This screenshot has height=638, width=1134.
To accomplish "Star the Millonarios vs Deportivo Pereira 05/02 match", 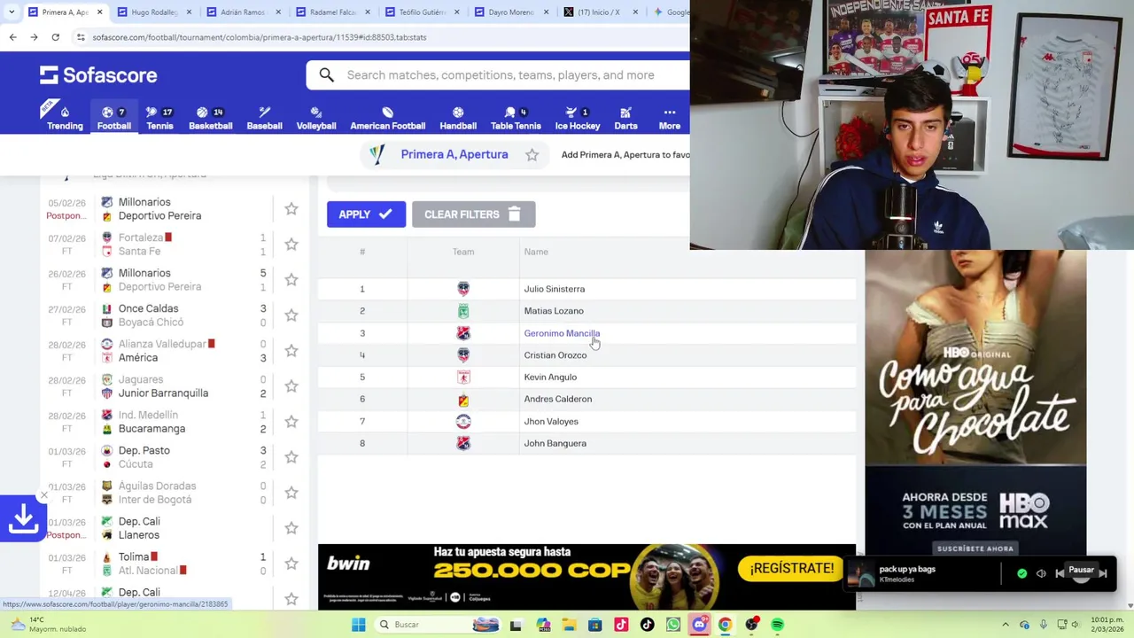I will pos(291,209).
